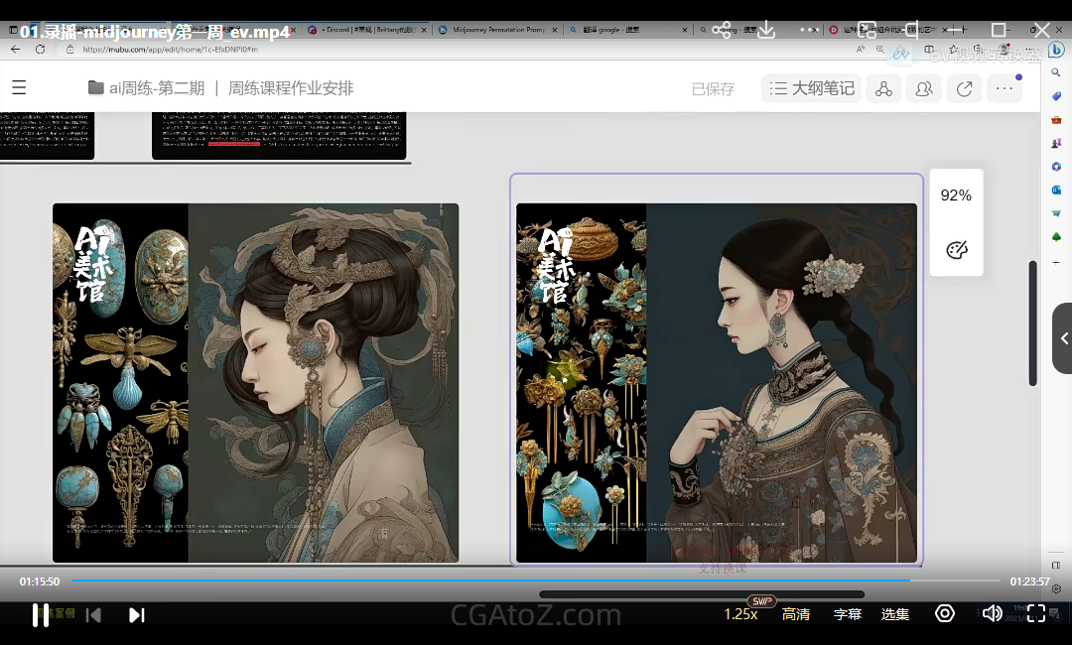Image resolution: width=1072 pixels, height=645 pixels.
Task: Click the mind map view icon
Action: pyautogui.click(x=883, y=88)
